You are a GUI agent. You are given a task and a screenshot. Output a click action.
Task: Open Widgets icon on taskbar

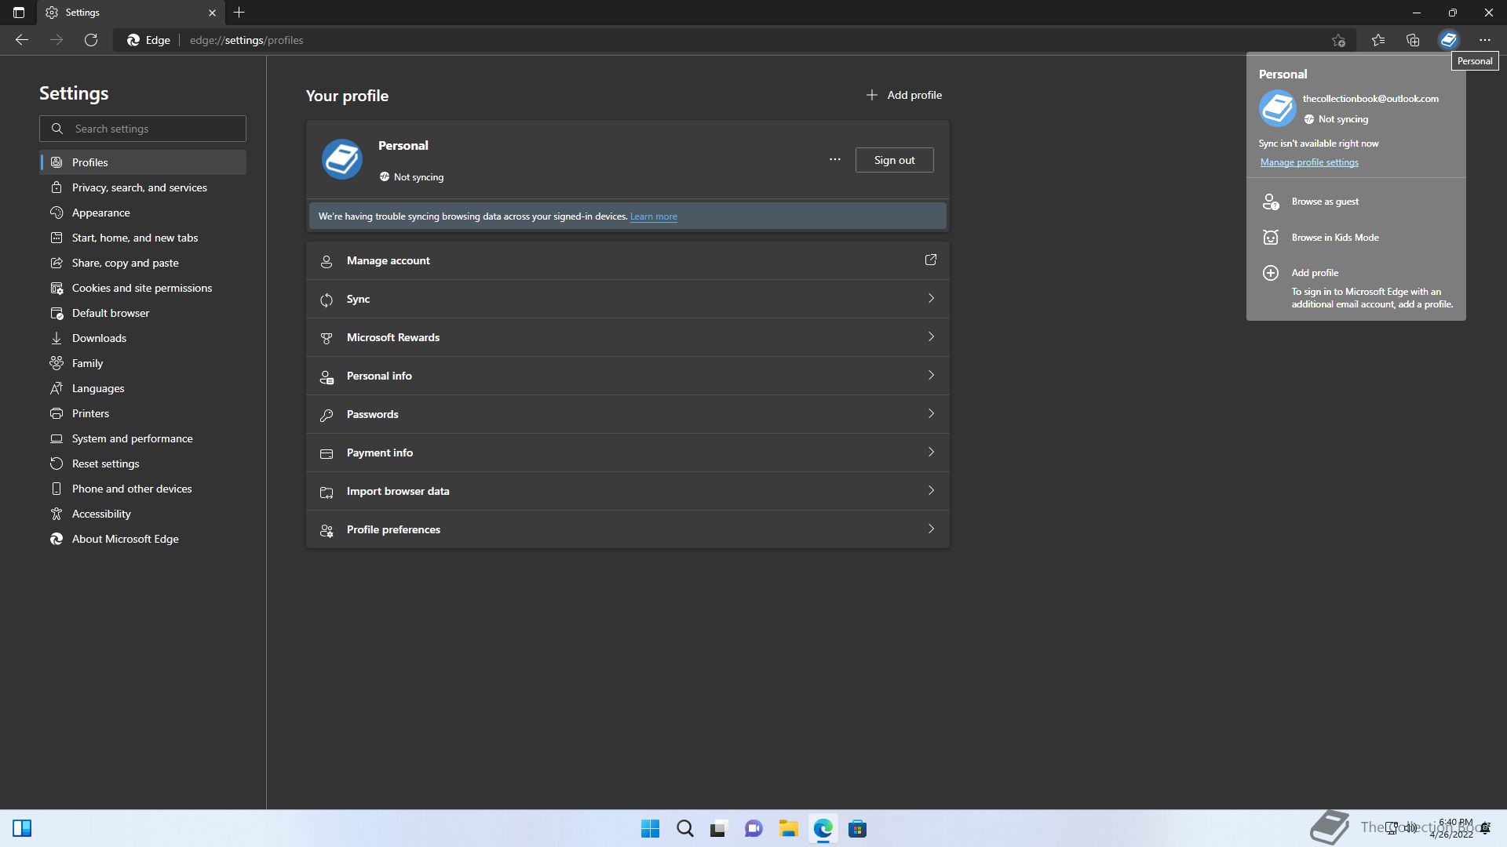coord(22,828)
